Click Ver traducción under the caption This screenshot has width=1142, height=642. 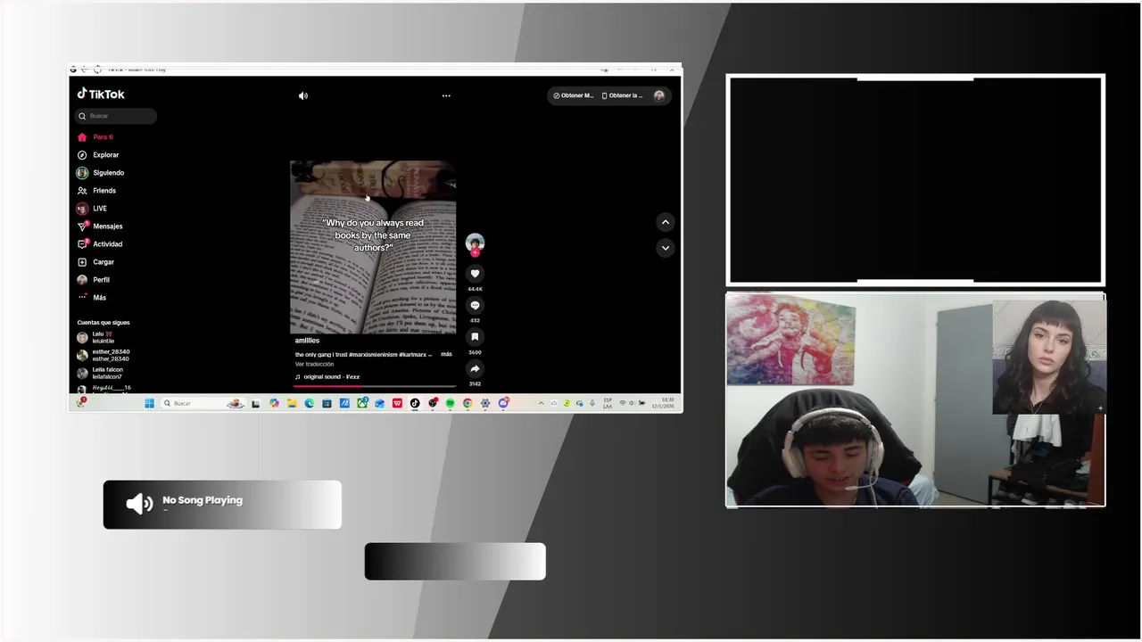(314, 364)
